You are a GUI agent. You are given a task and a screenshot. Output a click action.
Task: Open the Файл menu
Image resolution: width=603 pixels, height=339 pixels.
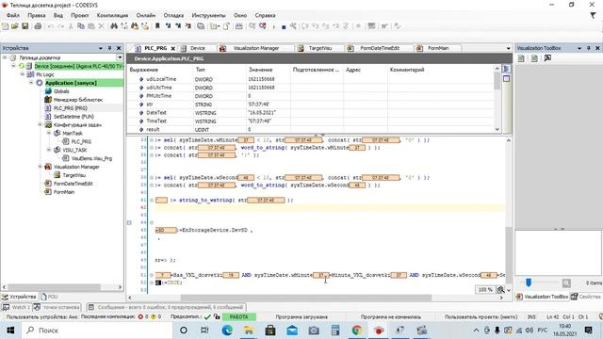(x=13, y=15)
